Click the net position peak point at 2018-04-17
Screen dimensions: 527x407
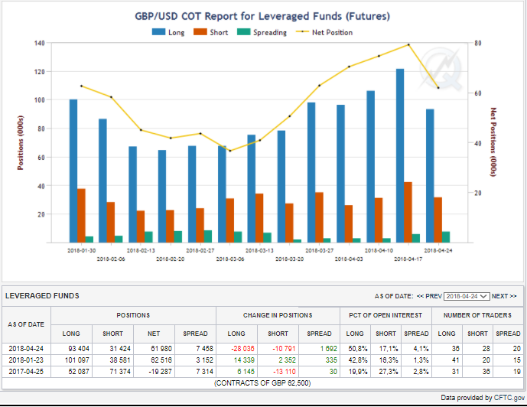tap(408, 44)
